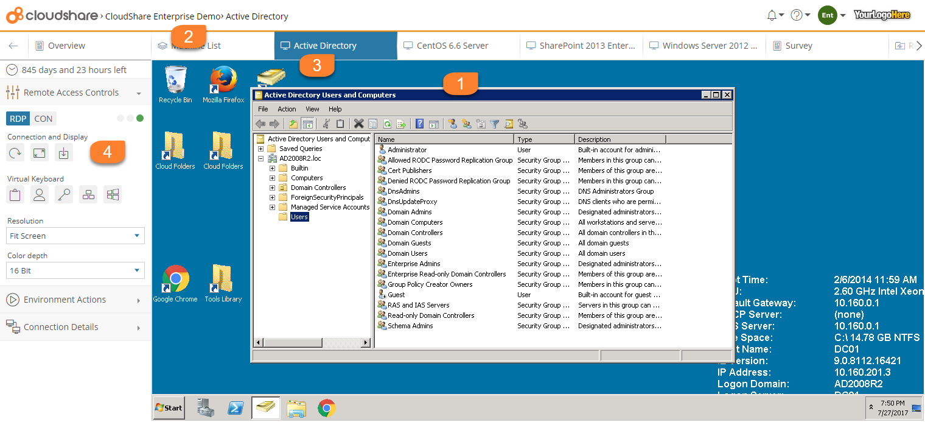Open the notifications bell icon in CloudShare header
The height and width of the screenshot is (422, 925).
(x=775, y=15)
